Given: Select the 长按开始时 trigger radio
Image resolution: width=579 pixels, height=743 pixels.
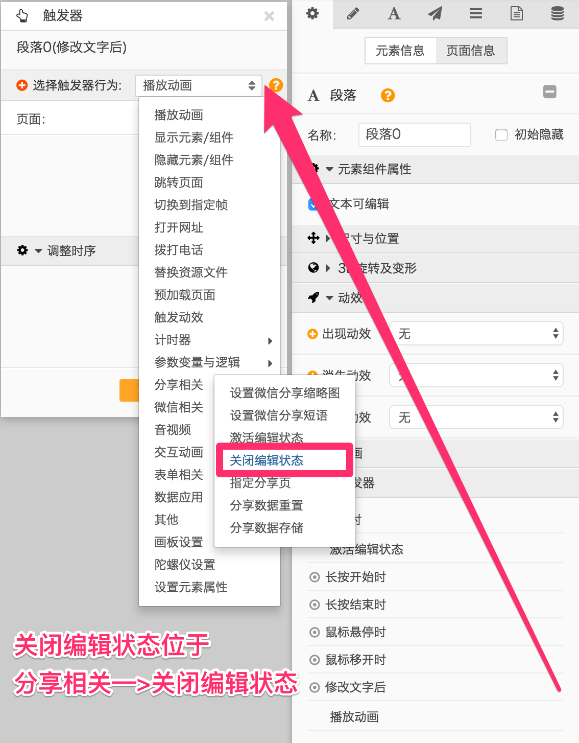Looking at the screenshot, I should (x=315, y=577).
